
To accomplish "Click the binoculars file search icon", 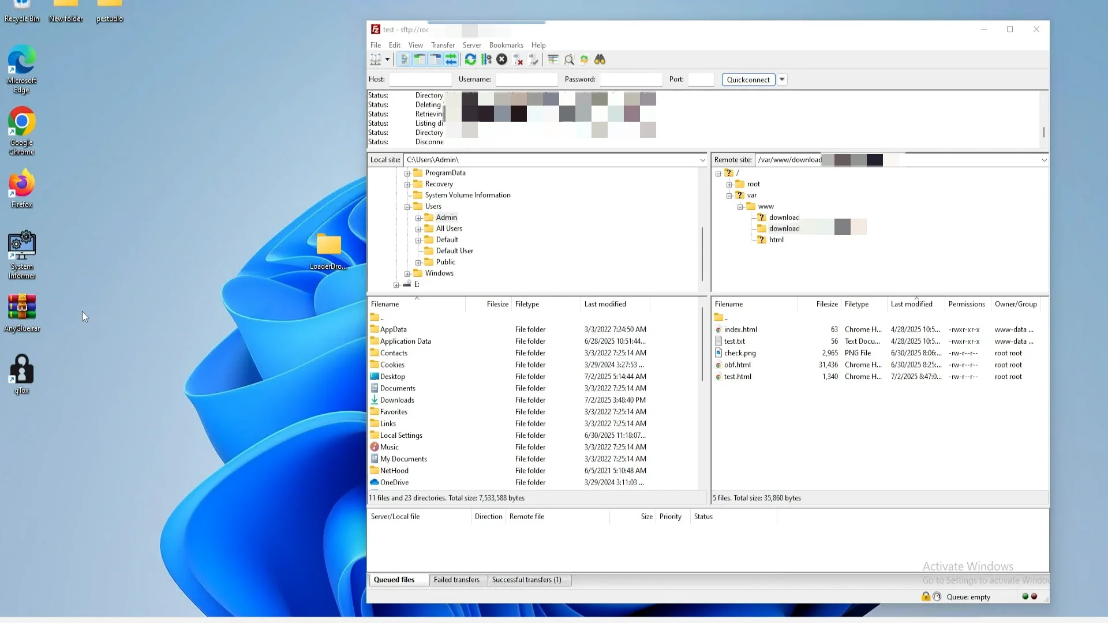I will [x=600, y=59].
